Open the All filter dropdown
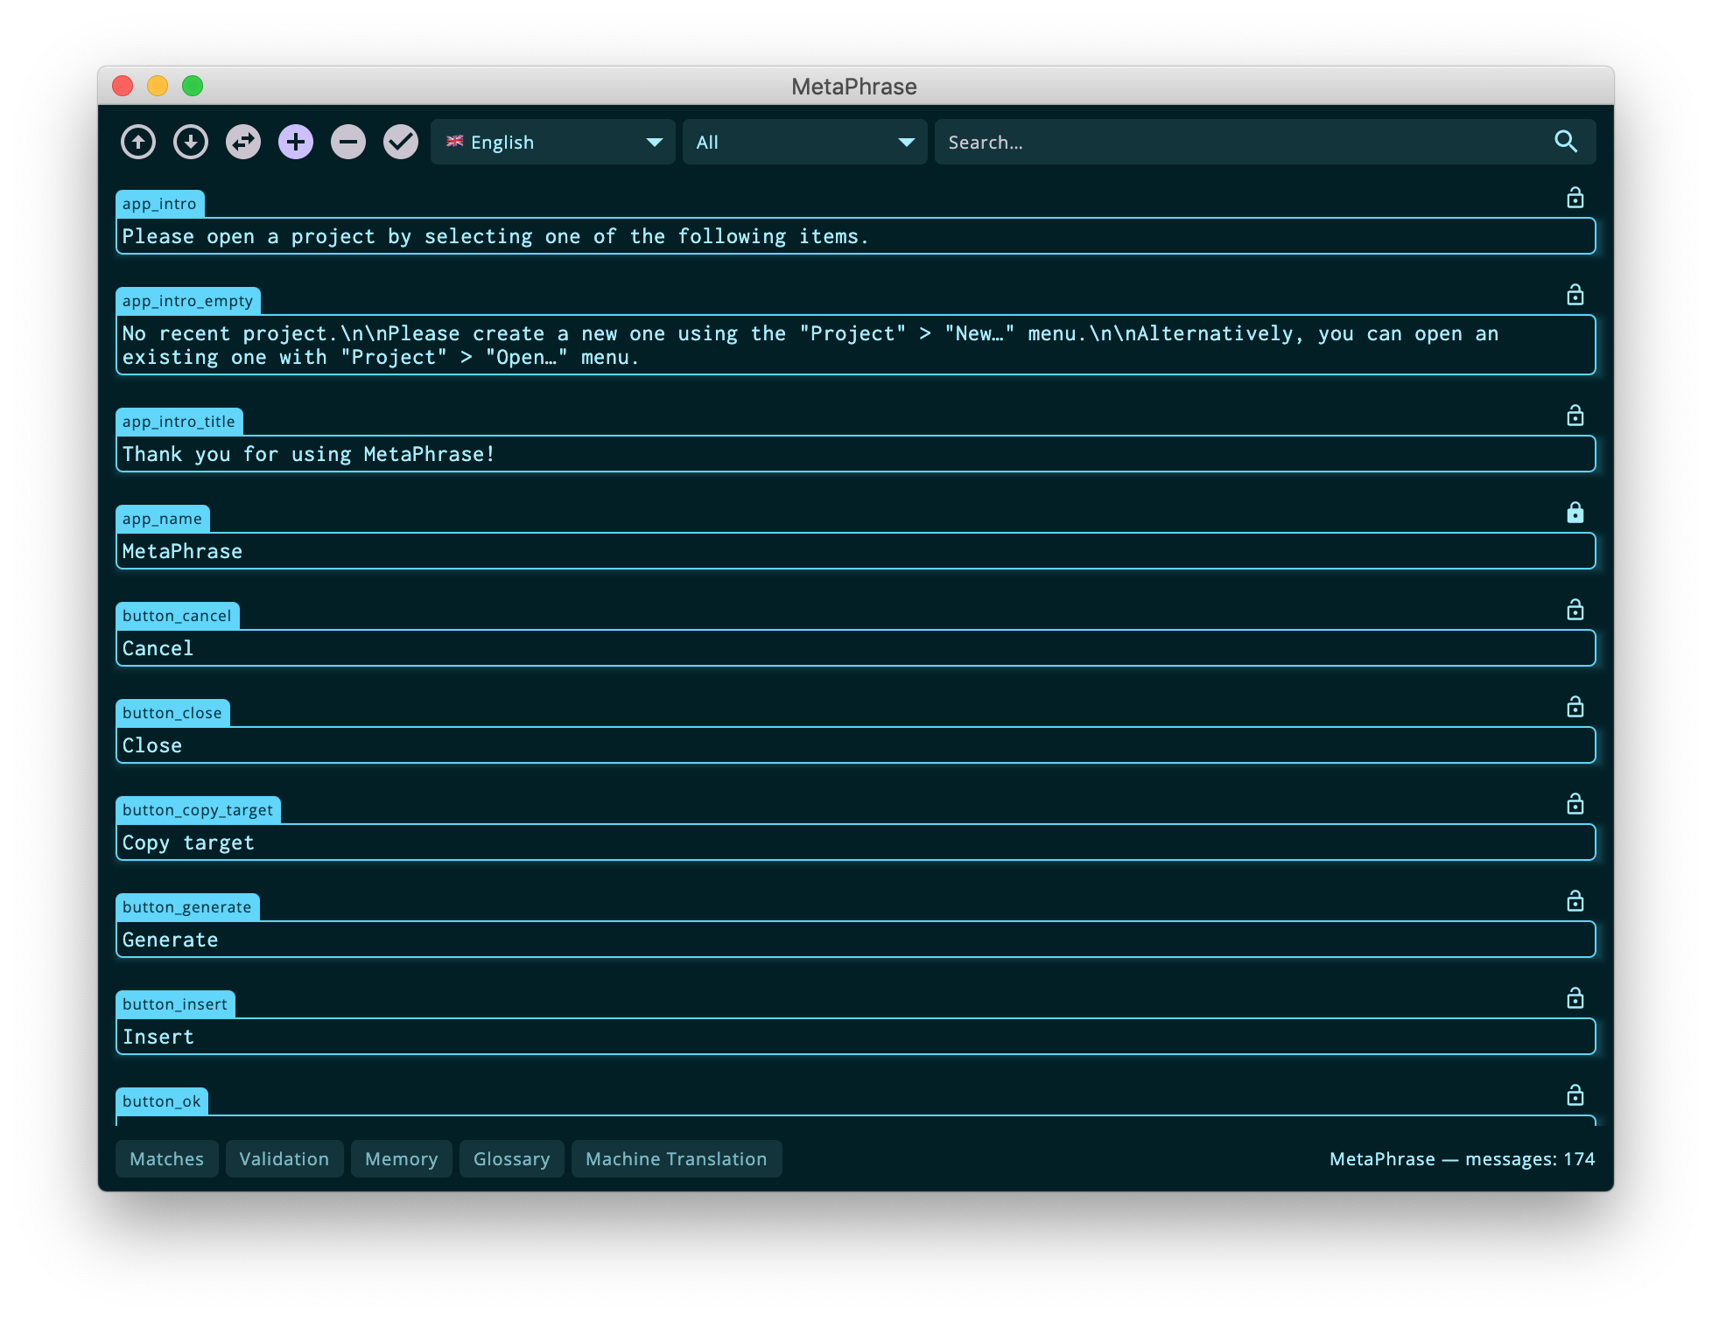This screenshot has width=1712, height=1321. (805, 142)
